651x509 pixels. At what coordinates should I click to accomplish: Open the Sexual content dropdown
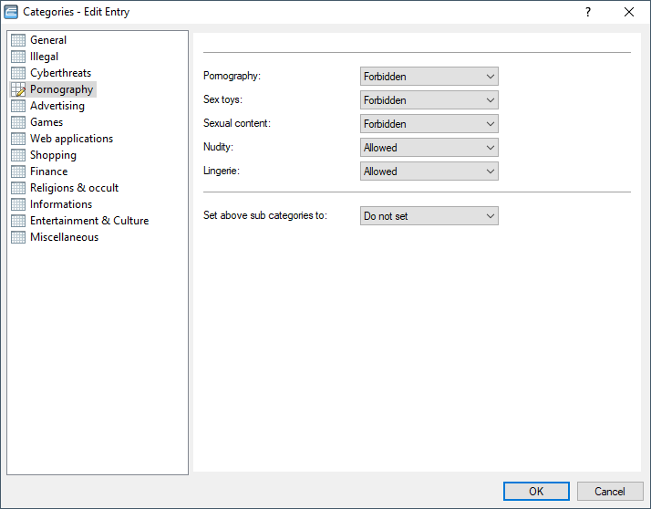(429, 124)
